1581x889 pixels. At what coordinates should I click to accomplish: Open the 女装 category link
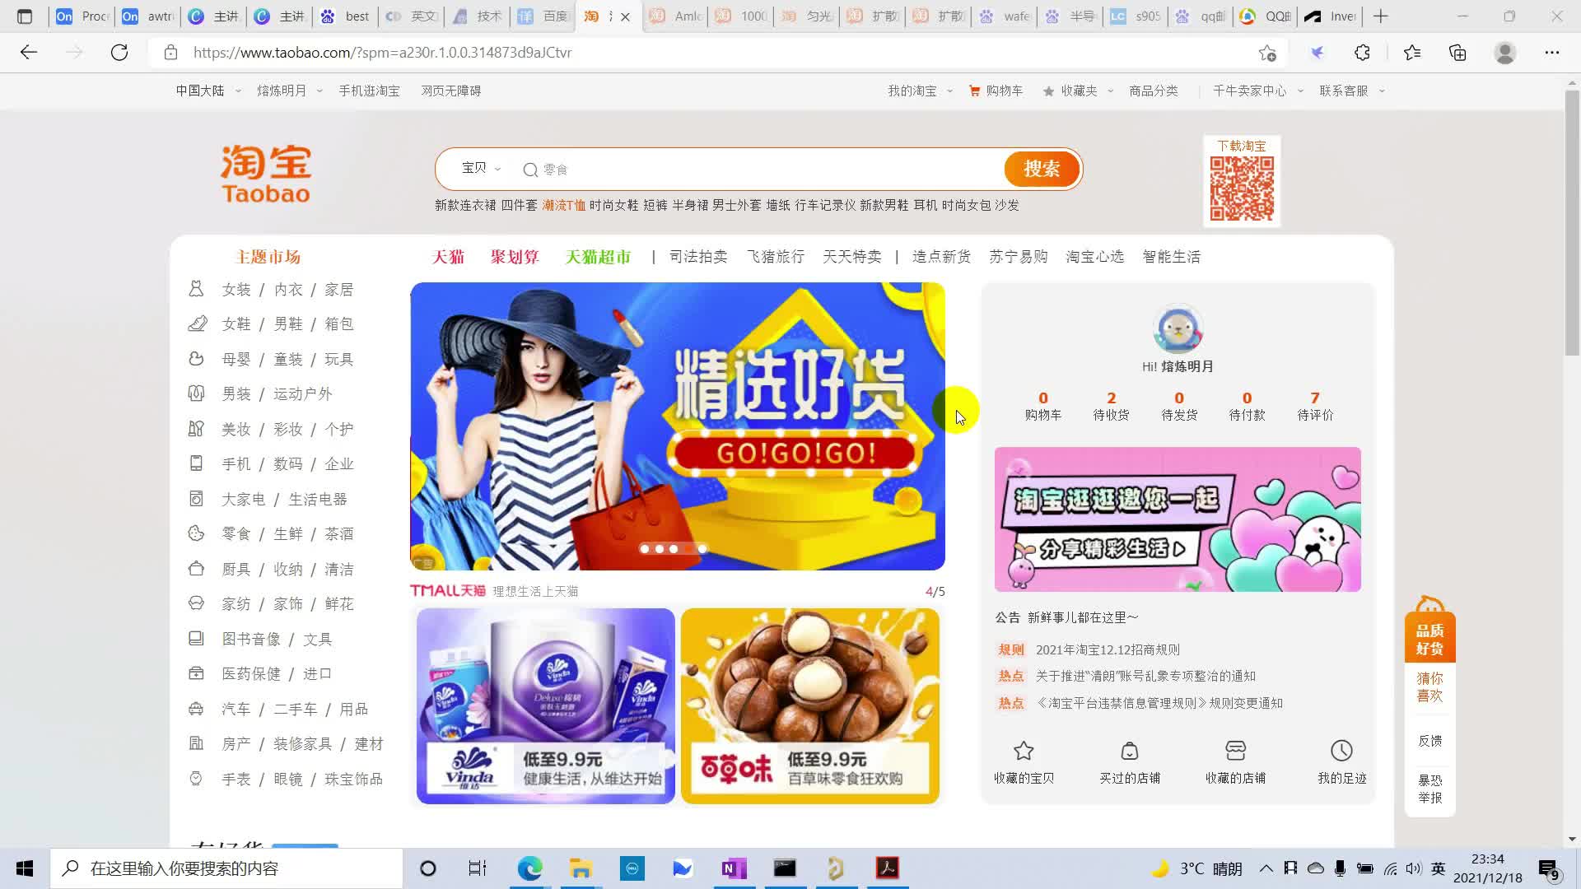[236, 290]
